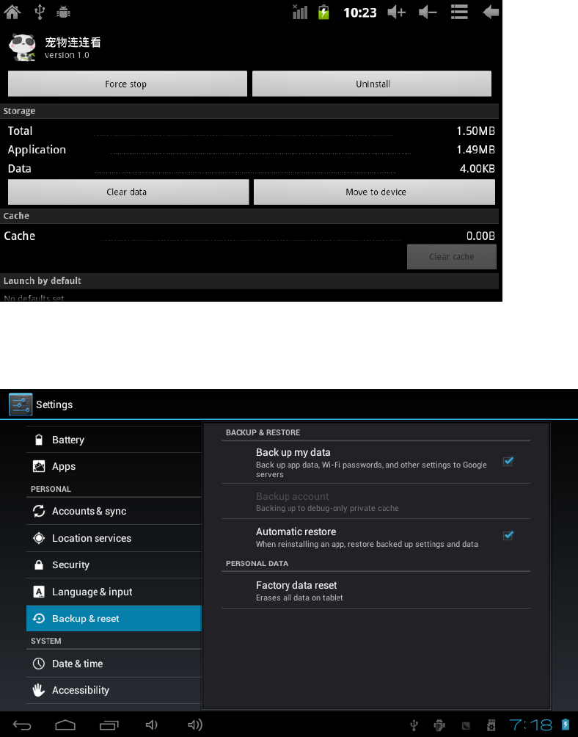Open Security settings
This screenshot has width=578, height=737.
coord(114,564)
